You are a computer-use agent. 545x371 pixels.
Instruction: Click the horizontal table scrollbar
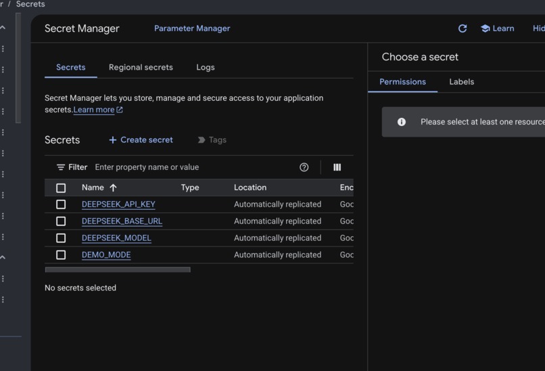118,269
